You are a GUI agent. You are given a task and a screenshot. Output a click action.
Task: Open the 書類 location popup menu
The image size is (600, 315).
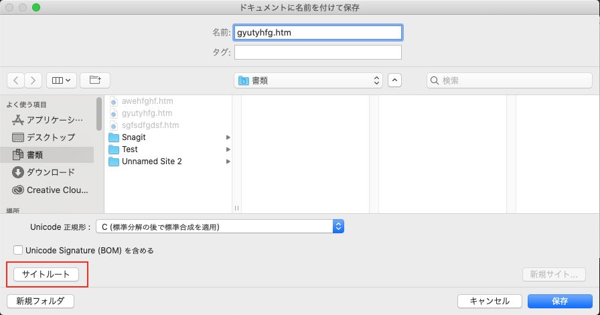point(309,80)
